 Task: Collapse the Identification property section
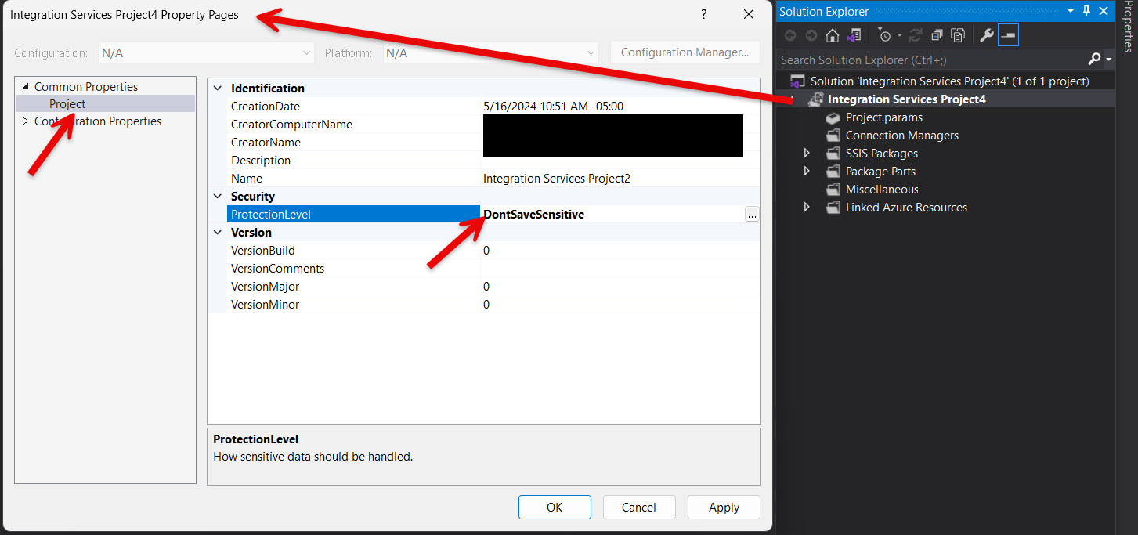click(218, 89)
